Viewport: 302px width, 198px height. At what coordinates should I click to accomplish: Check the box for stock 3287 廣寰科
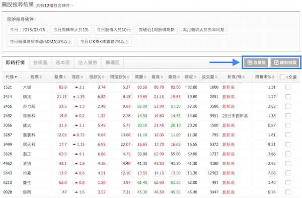(x=288, y=135)
